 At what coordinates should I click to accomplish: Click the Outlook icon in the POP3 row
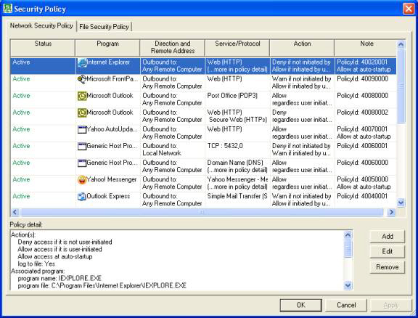(82, 96)
